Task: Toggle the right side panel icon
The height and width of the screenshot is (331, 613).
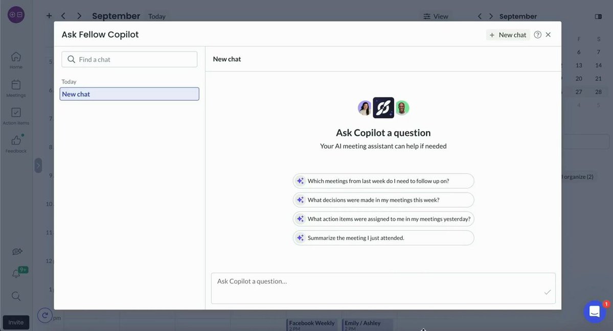Action: 598,16
